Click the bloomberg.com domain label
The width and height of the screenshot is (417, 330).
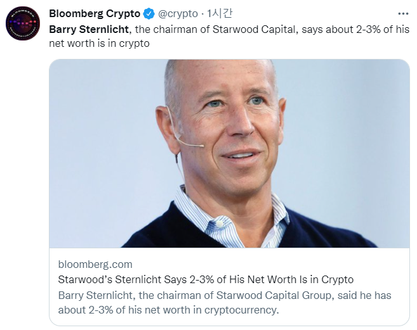[x=95, y=264]
